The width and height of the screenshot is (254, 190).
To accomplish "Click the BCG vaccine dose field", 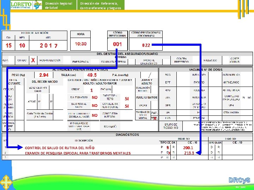I will (183, 75).
